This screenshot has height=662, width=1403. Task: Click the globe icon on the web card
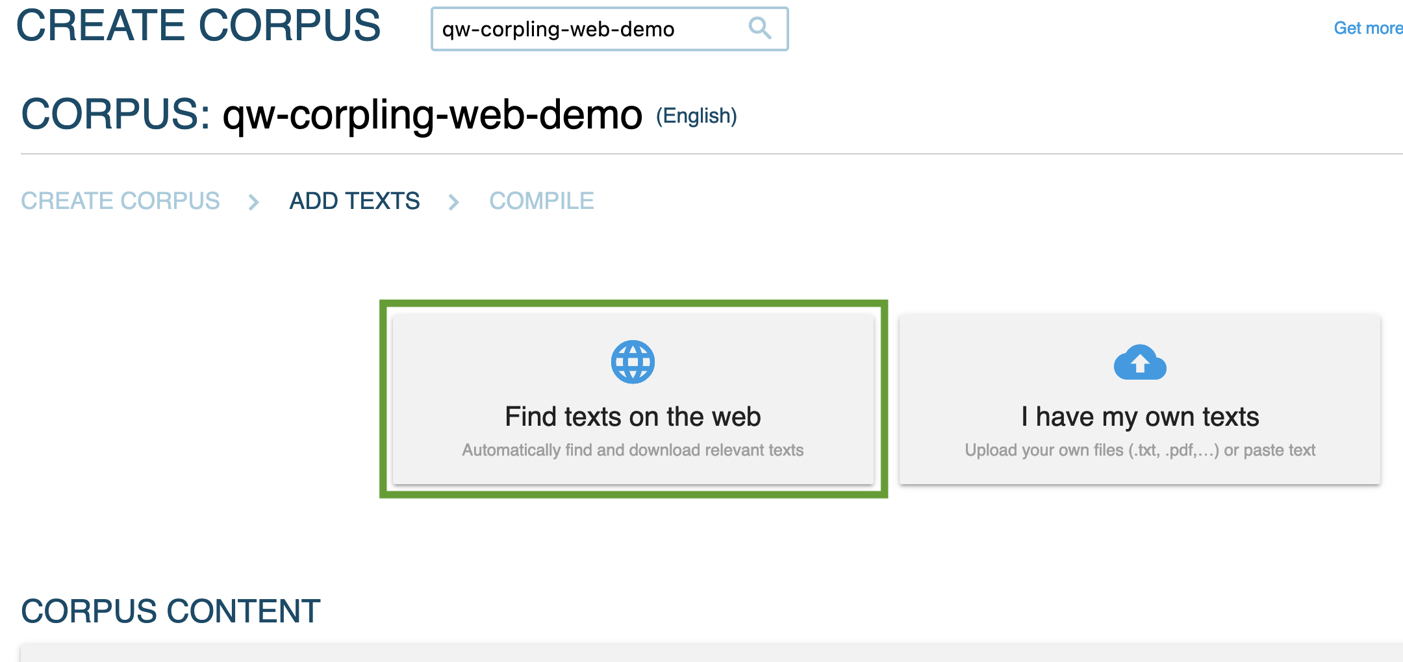[x=633, y=362]
